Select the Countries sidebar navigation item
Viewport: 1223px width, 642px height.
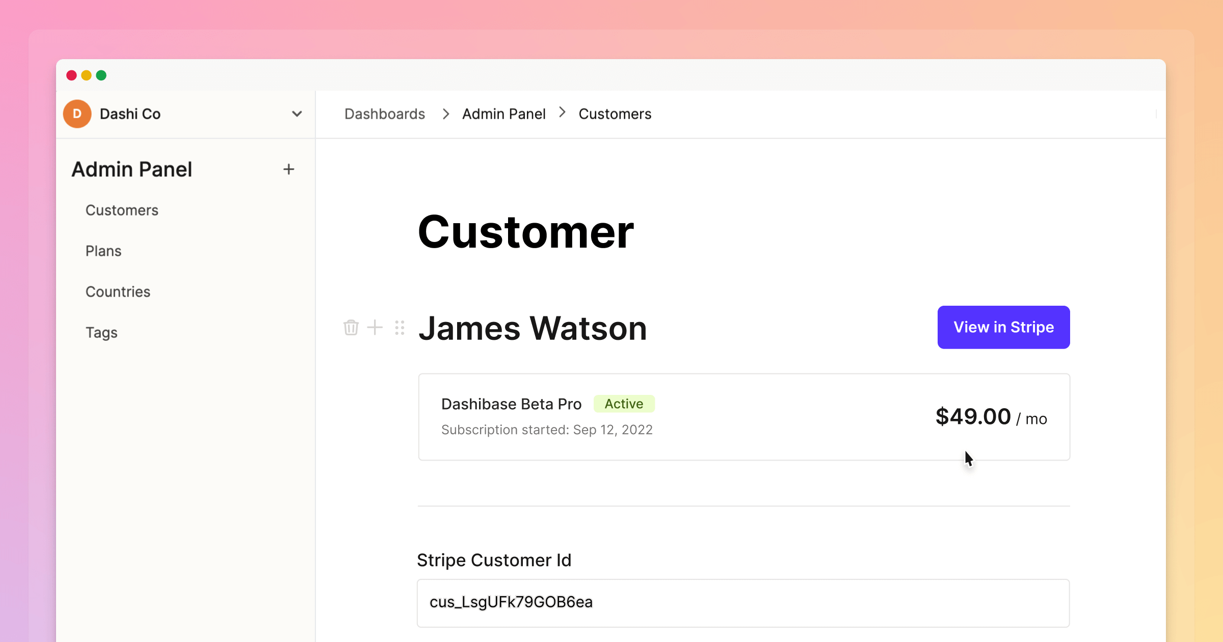tap(118, 292)
